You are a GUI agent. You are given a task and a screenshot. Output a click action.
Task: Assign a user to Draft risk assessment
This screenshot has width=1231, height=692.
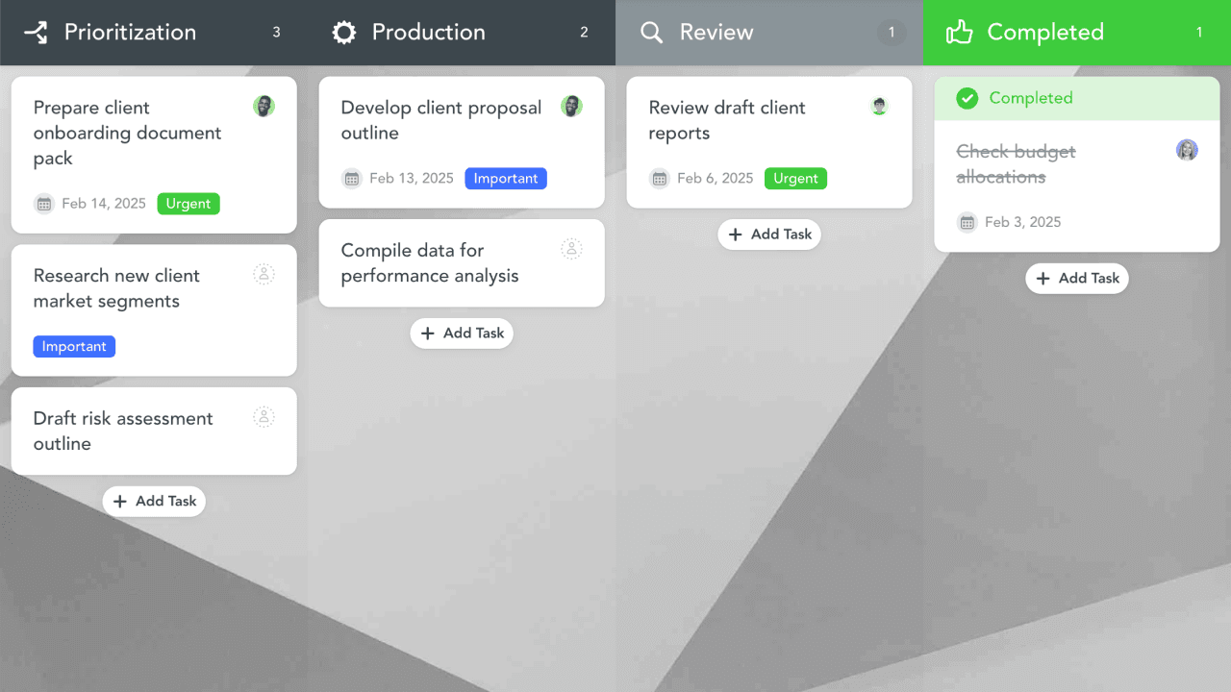point(264,417)
